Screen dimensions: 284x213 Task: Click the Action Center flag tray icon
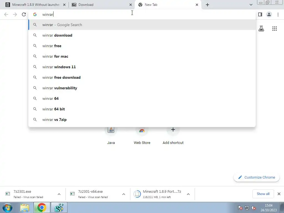tap(240, 208)
